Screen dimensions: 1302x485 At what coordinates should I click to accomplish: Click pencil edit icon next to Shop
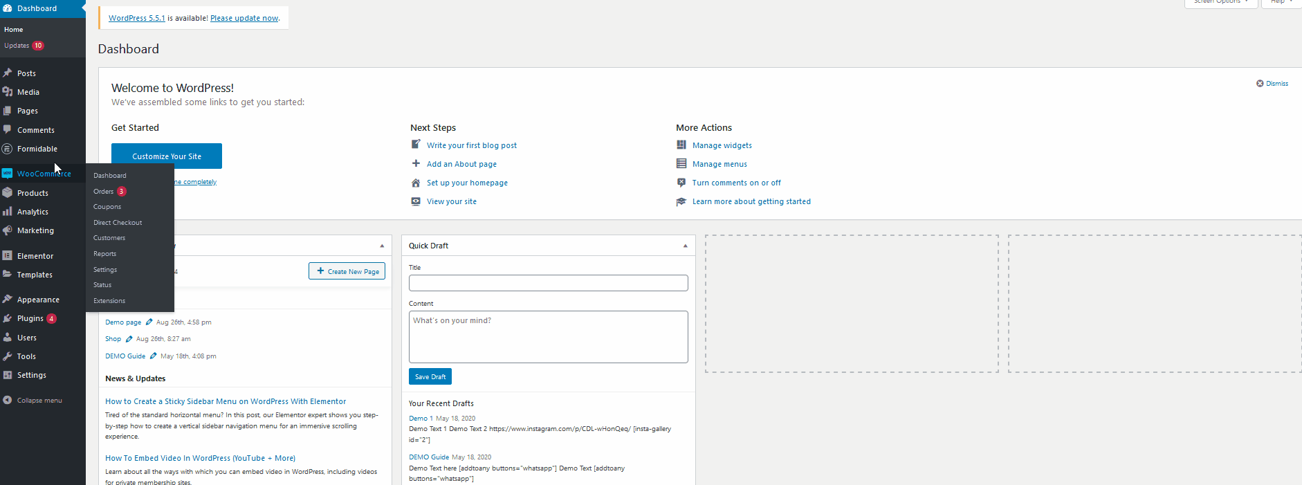click(129, 339)
